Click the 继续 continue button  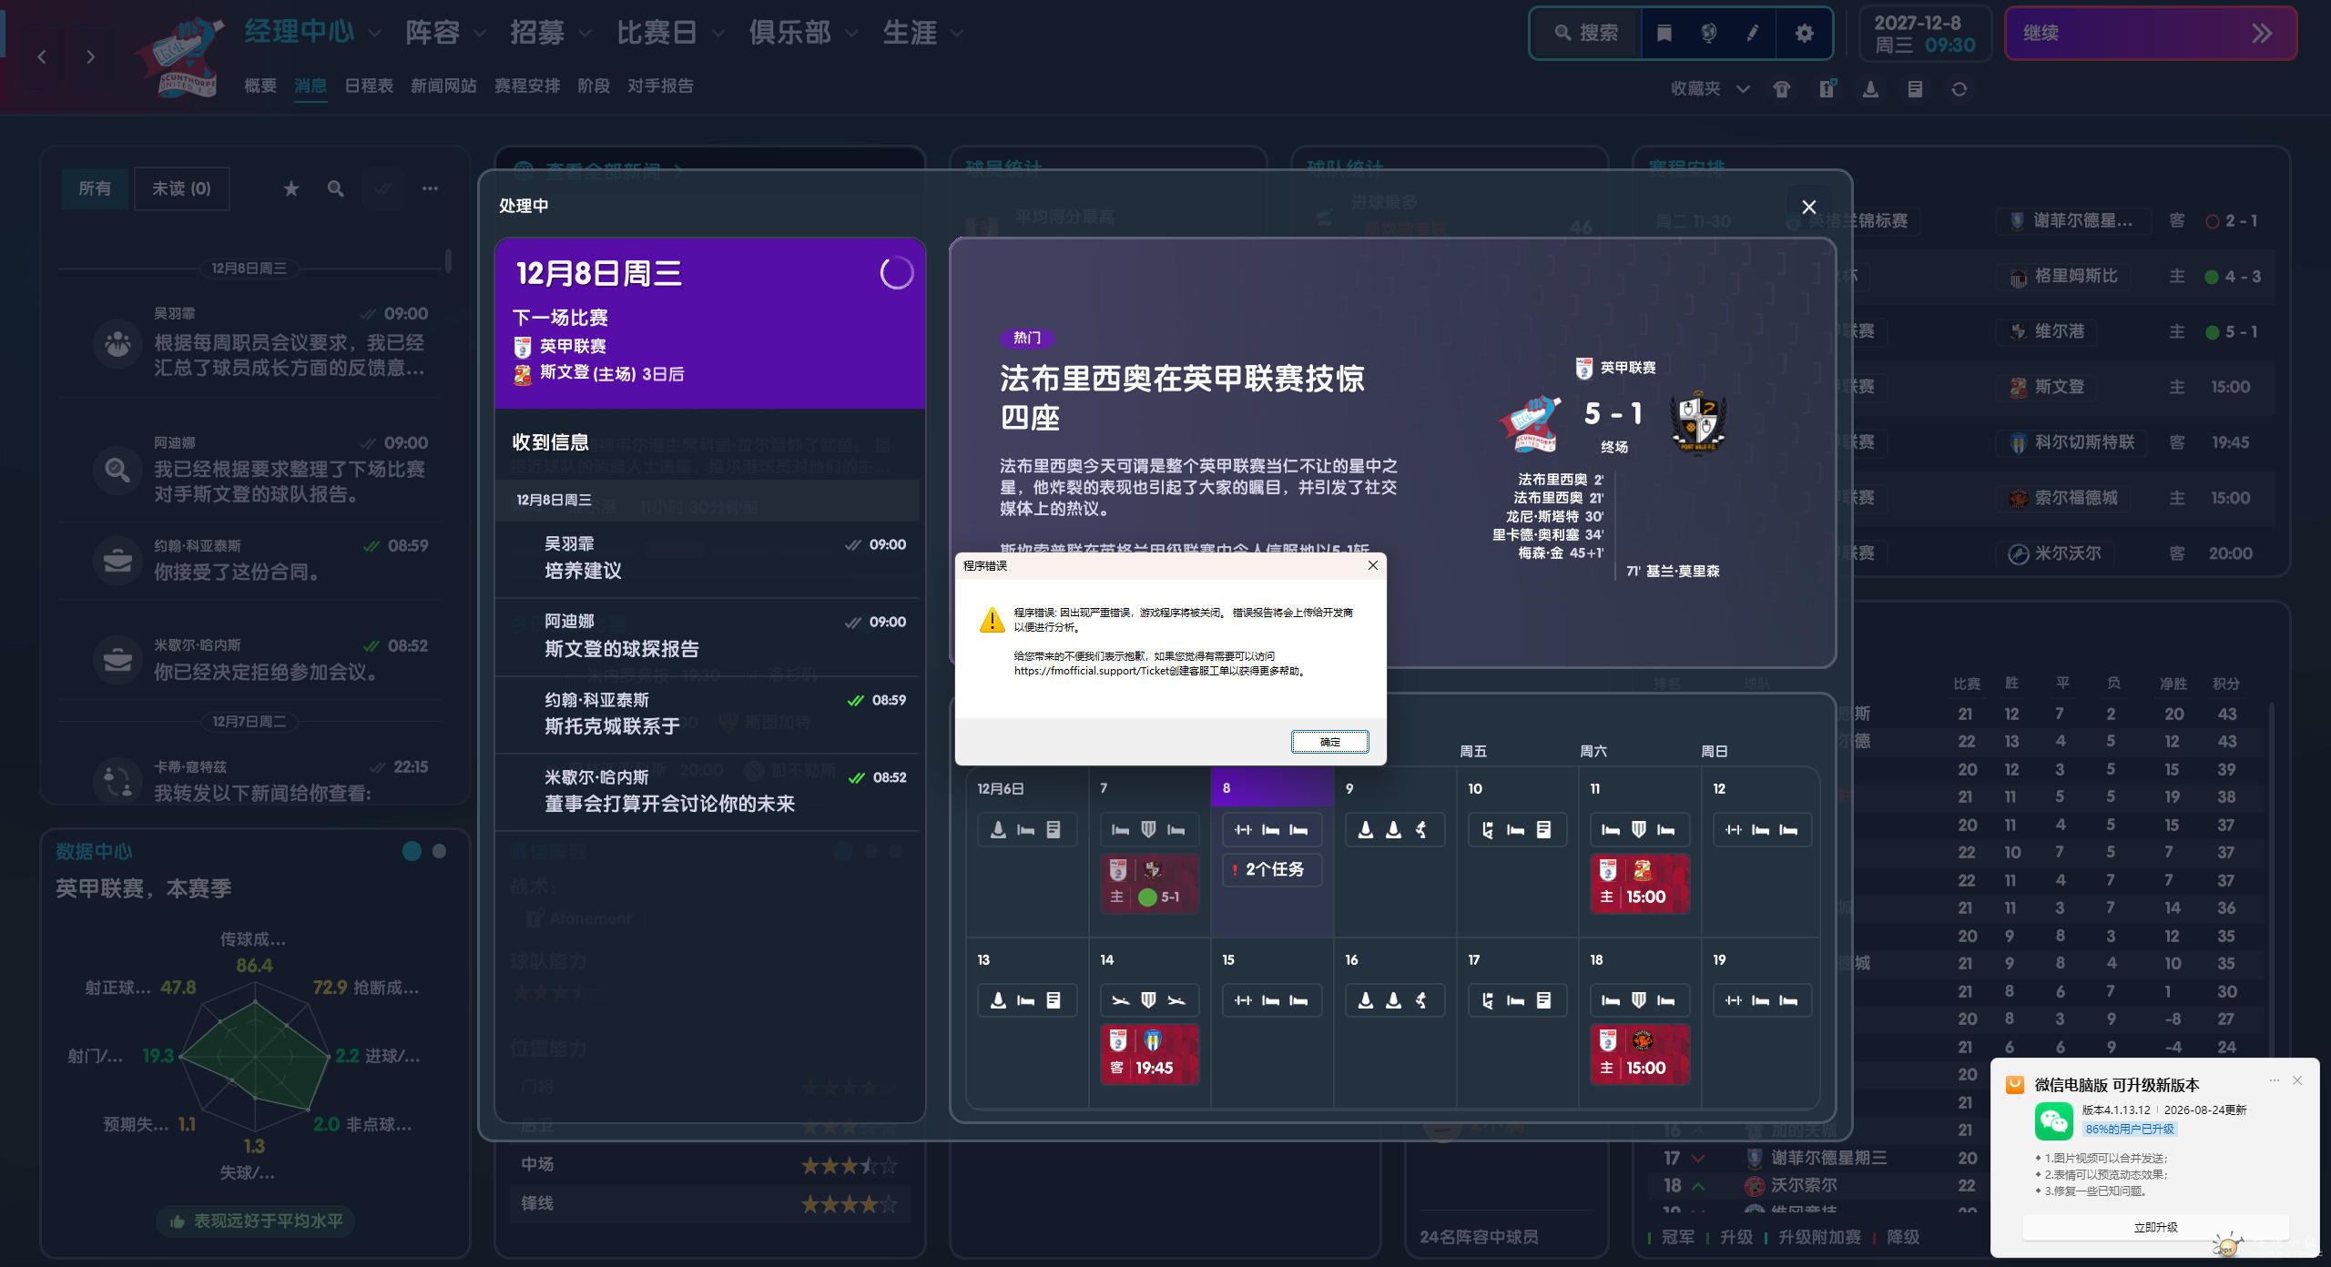[2151, 34]
